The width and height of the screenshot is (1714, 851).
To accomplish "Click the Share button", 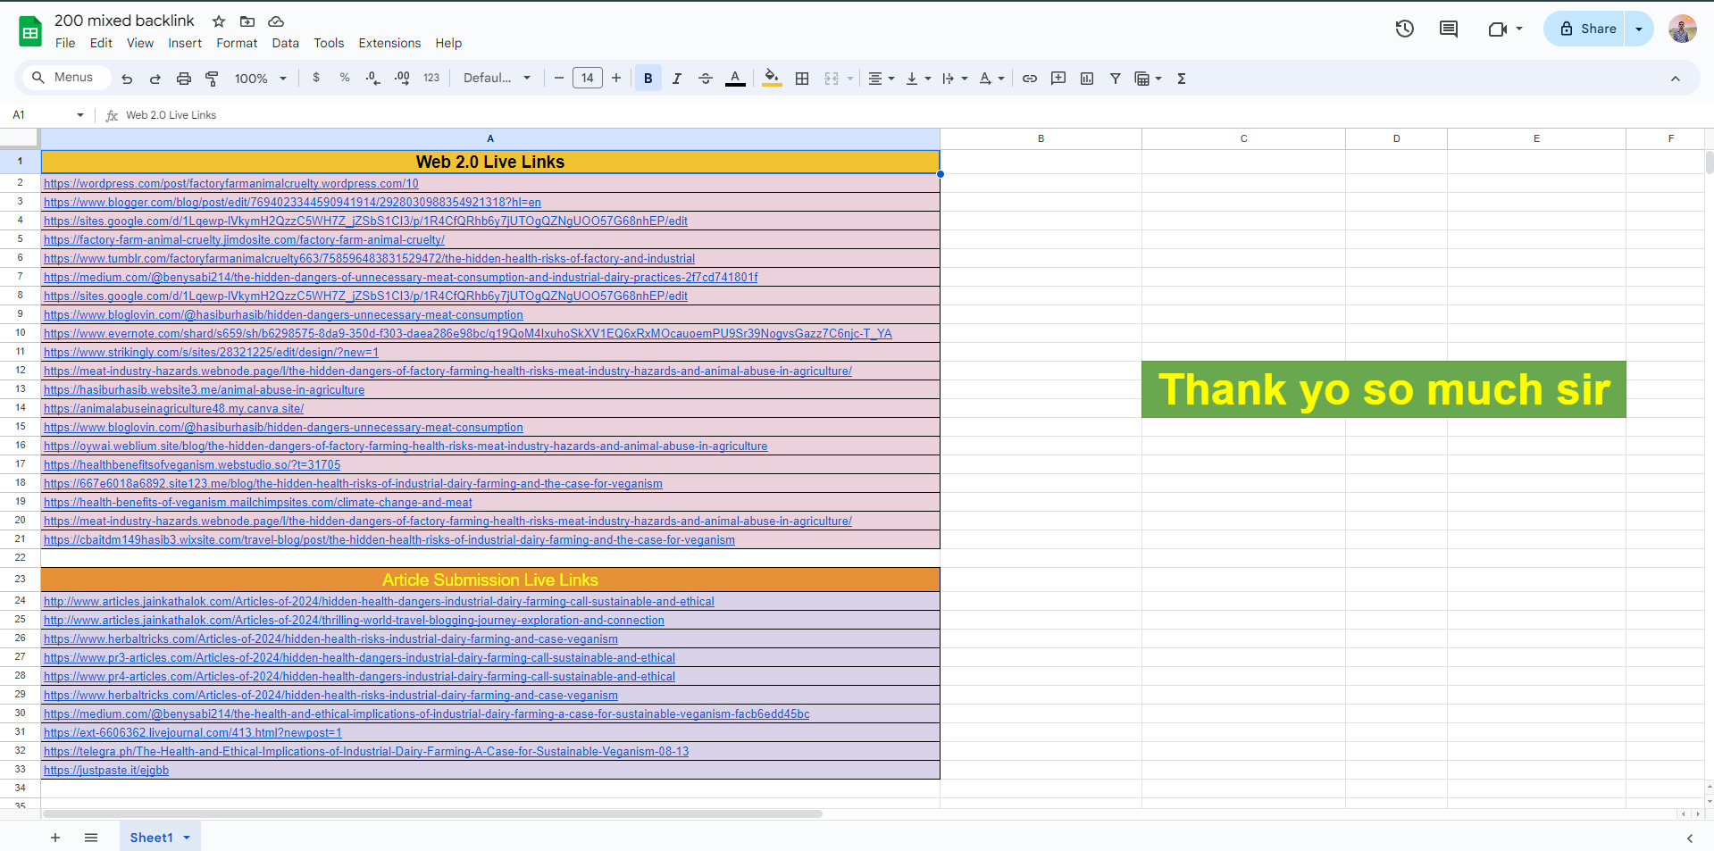I will point(1588,29).
